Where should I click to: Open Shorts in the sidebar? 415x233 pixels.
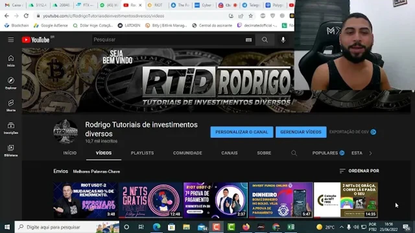pyautogui.click(x=11, y=105)
